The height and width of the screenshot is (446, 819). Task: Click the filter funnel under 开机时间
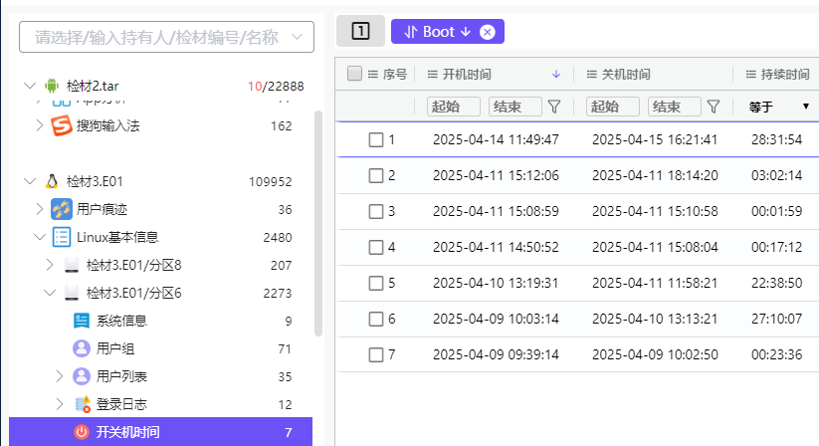(x=554, y=107)
